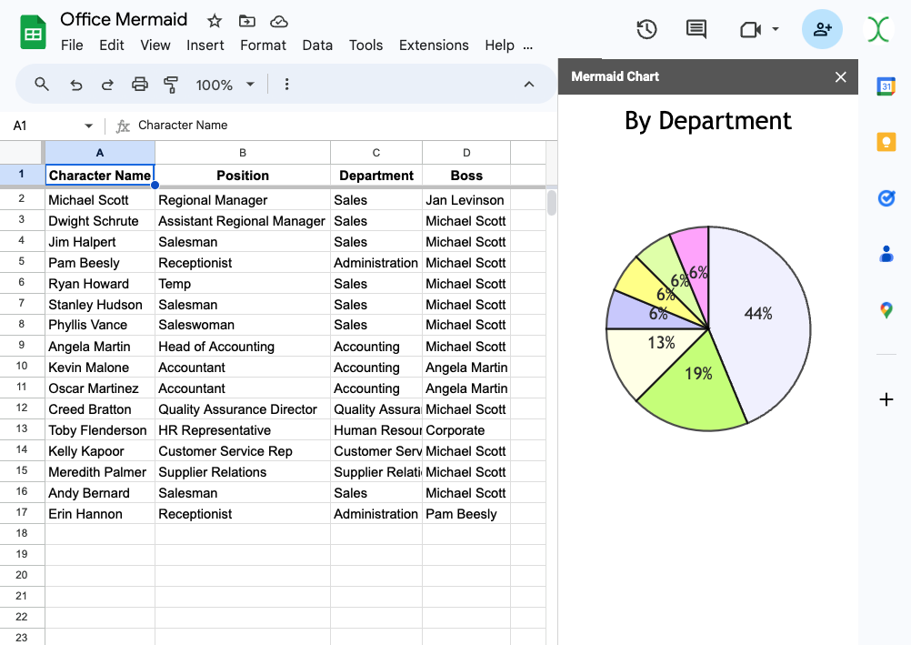Select cell containing Dwight Schrute
911x645 pixels.
click(99, 221)
